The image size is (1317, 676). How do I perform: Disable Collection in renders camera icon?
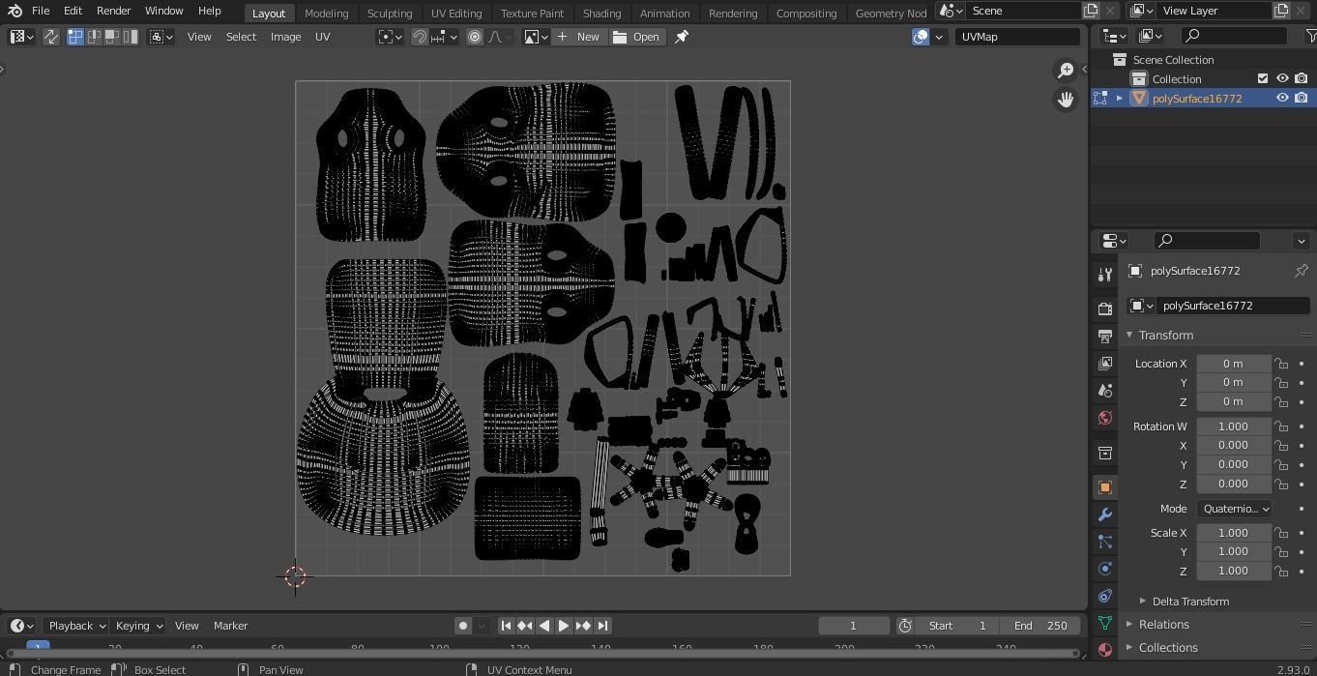[x=1302, y=78]
